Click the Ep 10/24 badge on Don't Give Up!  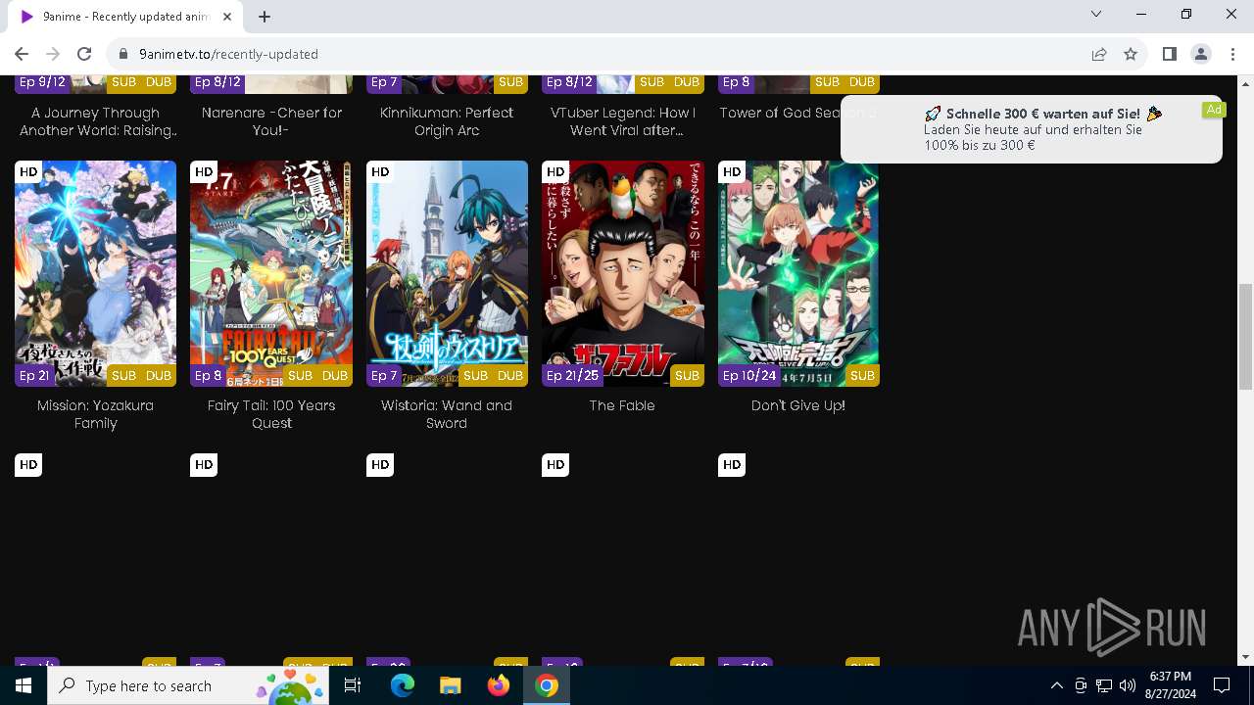pyautogui.click(x=749, y=375)
